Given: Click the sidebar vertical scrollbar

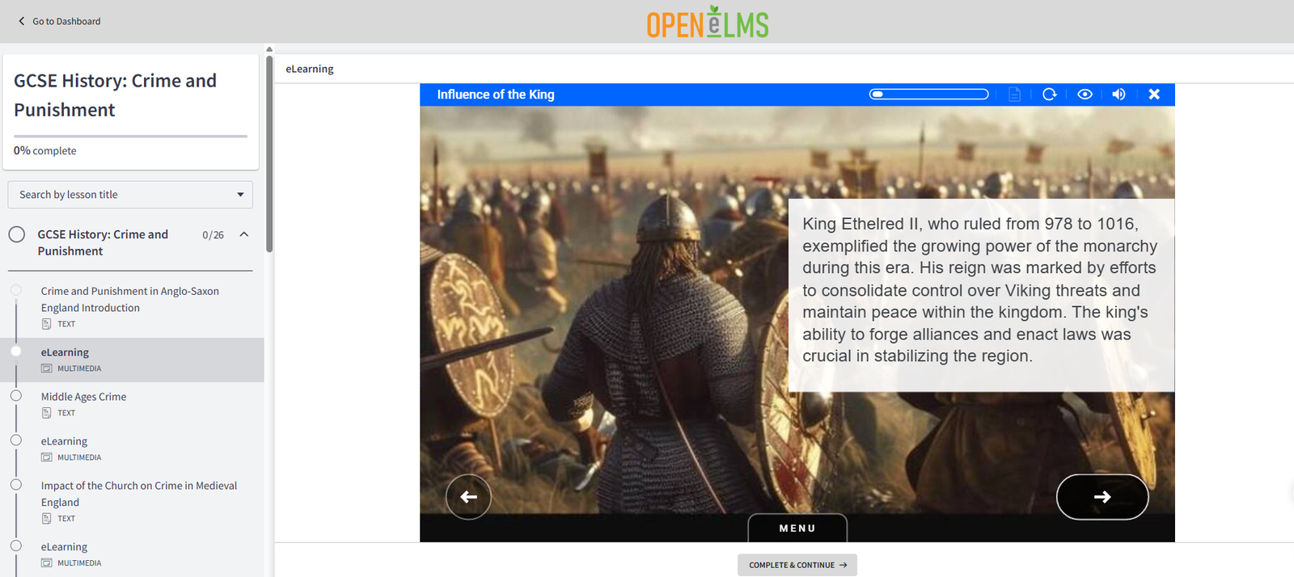Looking at the screenshot, I should coord(269,154).
